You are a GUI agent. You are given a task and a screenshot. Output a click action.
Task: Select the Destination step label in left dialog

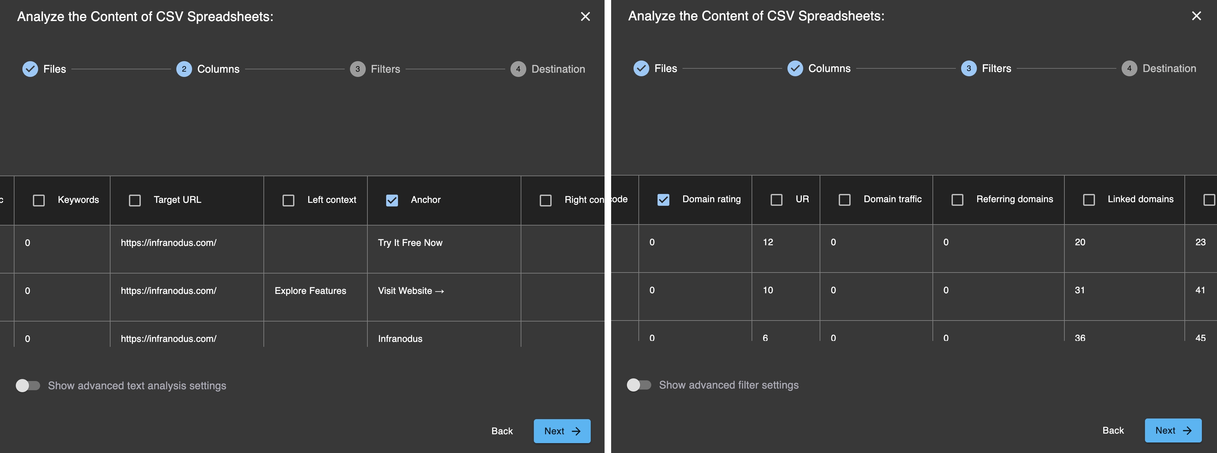[x=559, y=69]
